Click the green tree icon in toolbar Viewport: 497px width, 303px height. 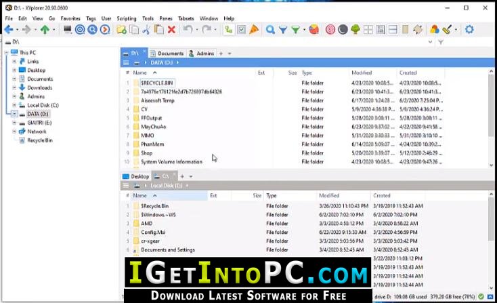coord(355,30)
